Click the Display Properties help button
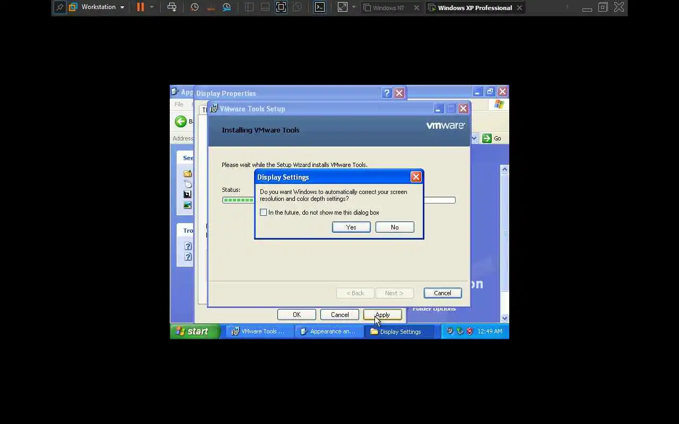Screen dimensions: 679x424 coord(387,93)
